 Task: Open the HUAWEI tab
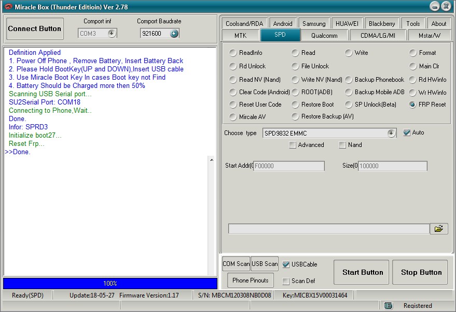tap(347, 23)
